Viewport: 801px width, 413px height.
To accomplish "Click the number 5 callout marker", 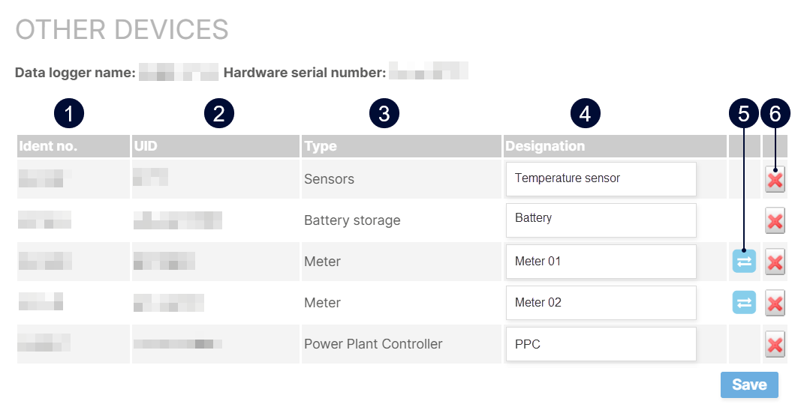I will pyautogui.click(x=743, y=114).
